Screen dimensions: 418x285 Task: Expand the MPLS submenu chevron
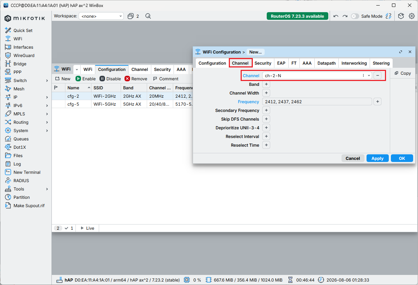click(x=47, y=114)
